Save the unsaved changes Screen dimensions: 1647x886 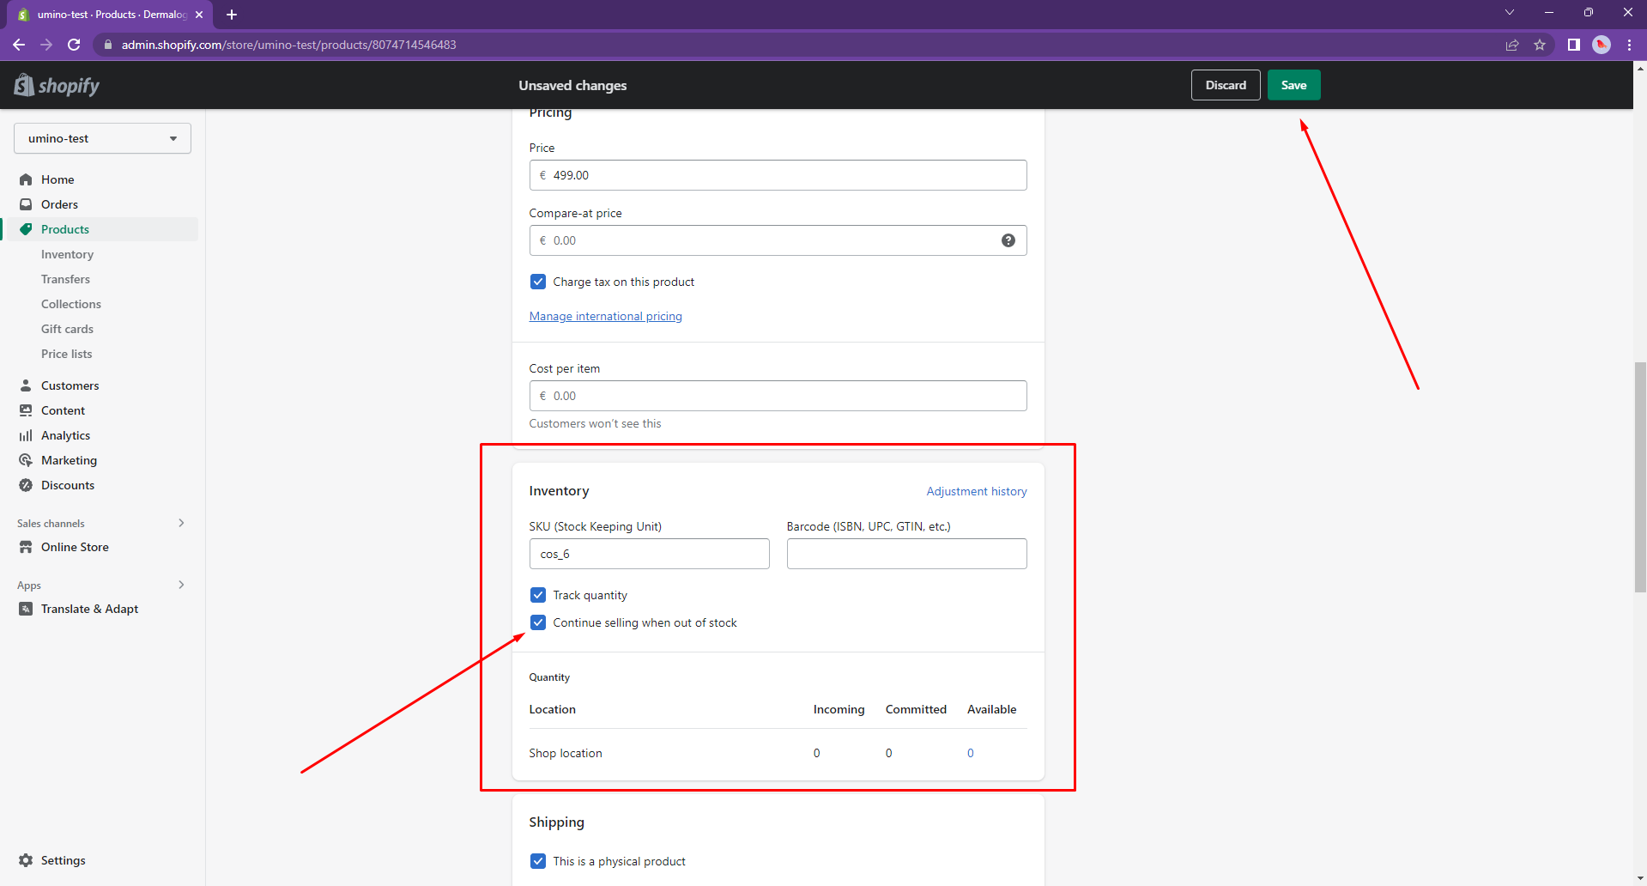coord(1293,85)
